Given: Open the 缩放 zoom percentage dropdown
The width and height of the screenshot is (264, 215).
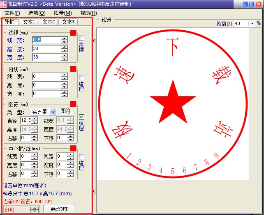Looking at the screenshot, I should (x=252, y=24).
